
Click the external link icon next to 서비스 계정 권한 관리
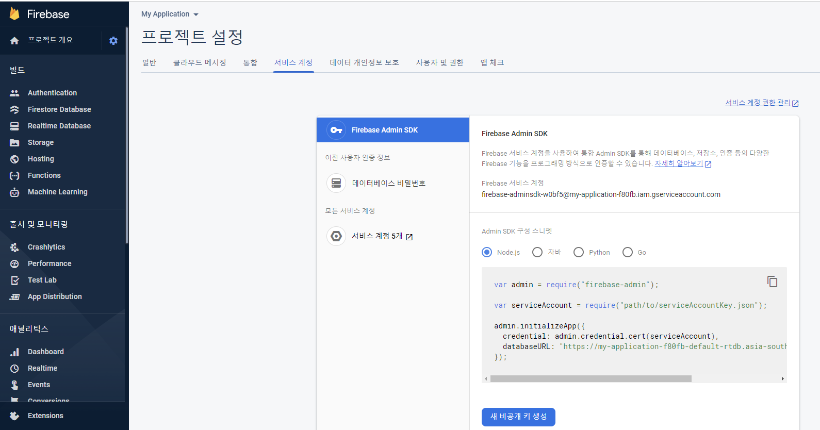click(795, 104)
